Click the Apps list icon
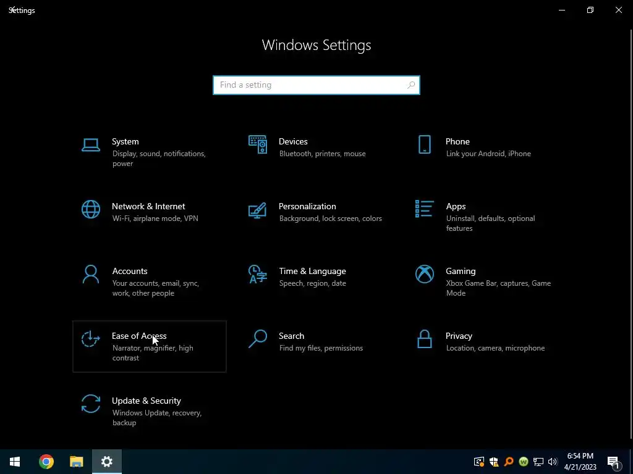The height and width of the screenshot is (474, 633). point(424,209)
